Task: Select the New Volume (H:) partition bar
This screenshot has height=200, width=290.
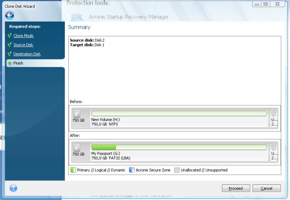Action: point(179,113)
